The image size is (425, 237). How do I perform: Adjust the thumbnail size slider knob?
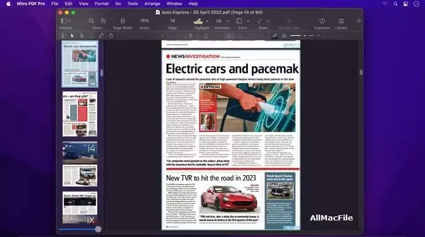click(x=98, y=229)
